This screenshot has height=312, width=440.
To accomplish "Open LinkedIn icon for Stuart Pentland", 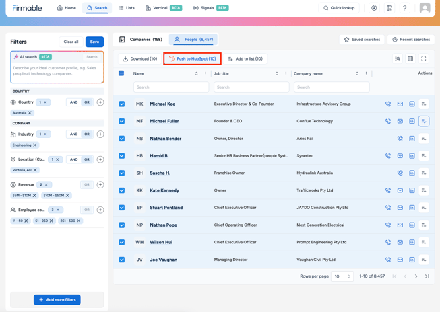I will pos(412,208).
